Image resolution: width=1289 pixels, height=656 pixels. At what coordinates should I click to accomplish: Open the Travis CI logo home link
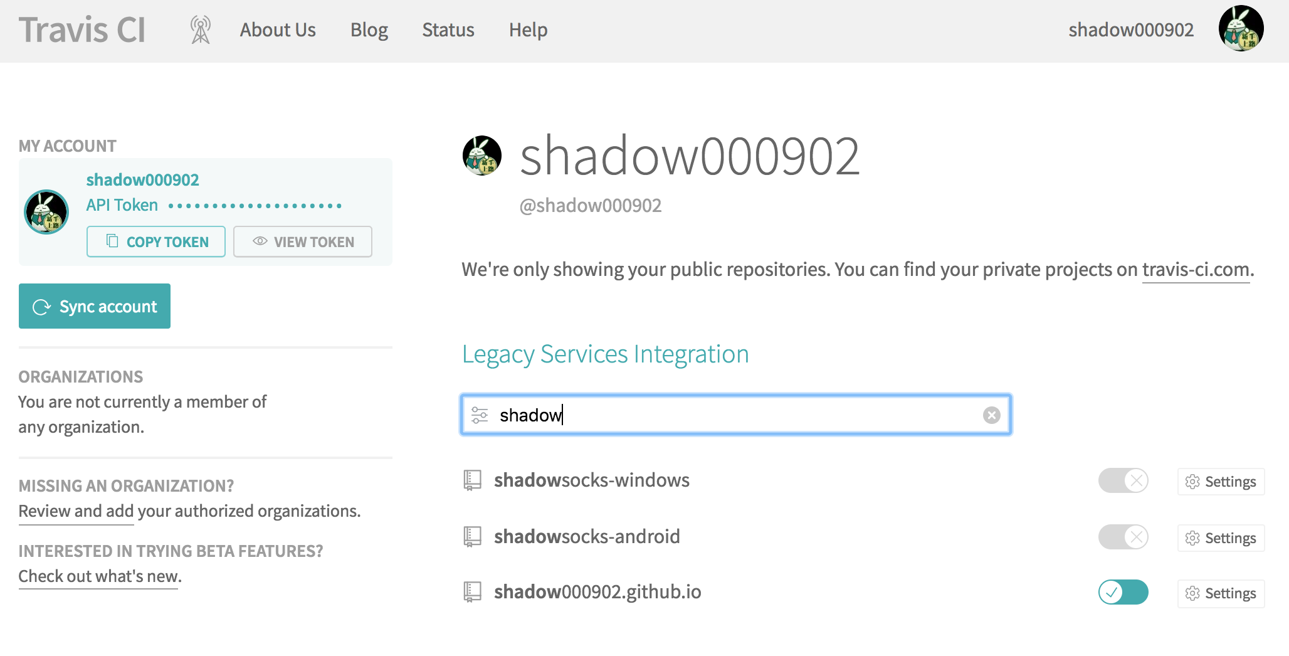(x=82, y=30)
